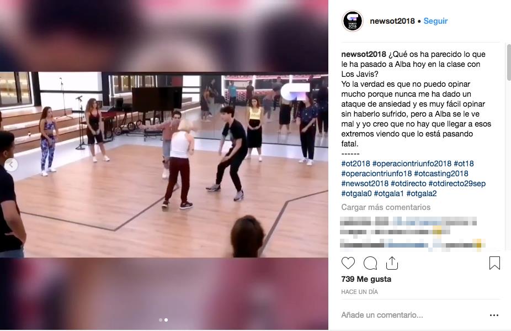
Task: Share the post with upload arrow icon
Action: 392,263
